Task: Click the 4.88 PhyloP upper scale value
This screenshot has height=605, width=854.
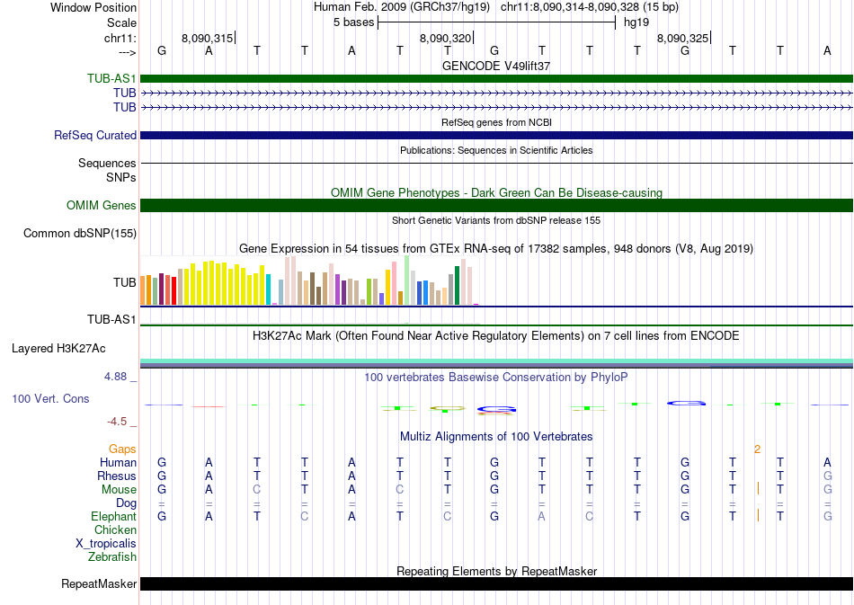Action: click(115, 377)
